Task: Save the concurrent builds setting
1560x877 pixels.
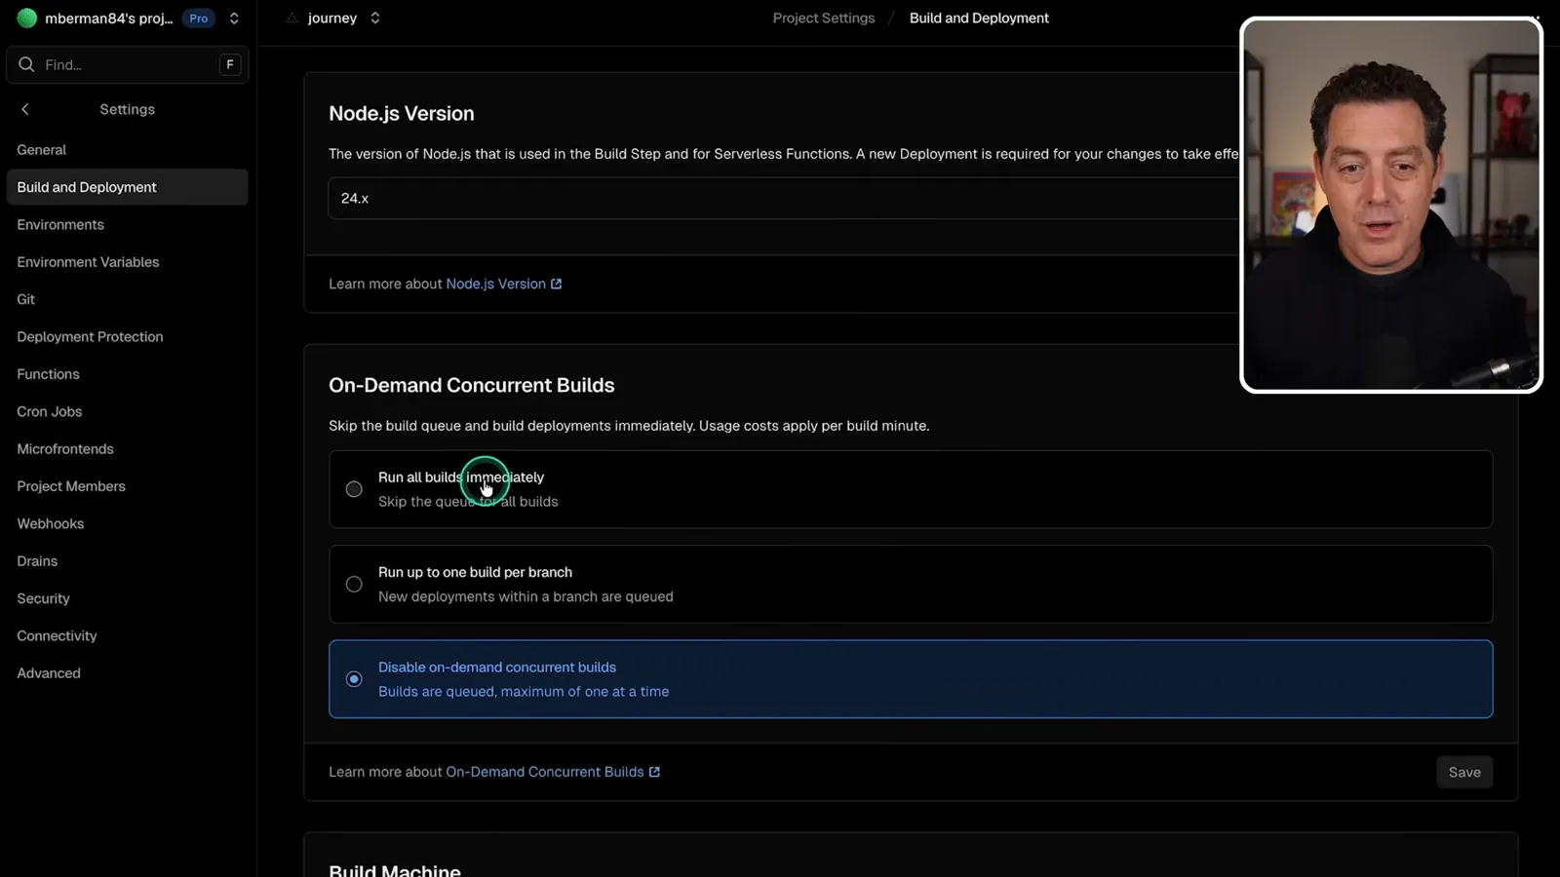Action: 1464,772
